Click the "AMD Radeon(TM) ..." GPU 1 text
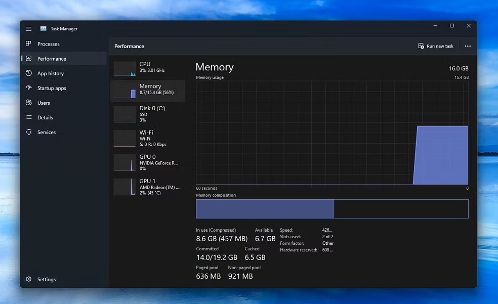Image resolution: width=498 pixels, height=304 pixels. pyautogui.click(x=159, y=187)
